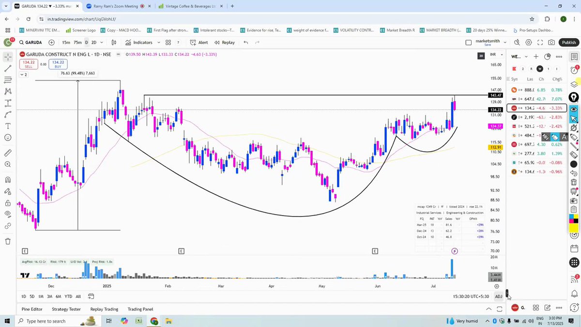Pick the black color circle in annotation bar
581x327 pixels.
point(574,165)
